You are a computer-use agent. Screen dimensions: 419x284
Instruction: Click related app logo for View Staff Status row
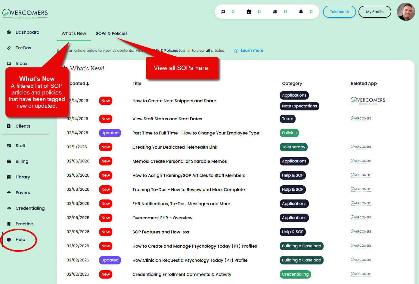click(361, 119)
